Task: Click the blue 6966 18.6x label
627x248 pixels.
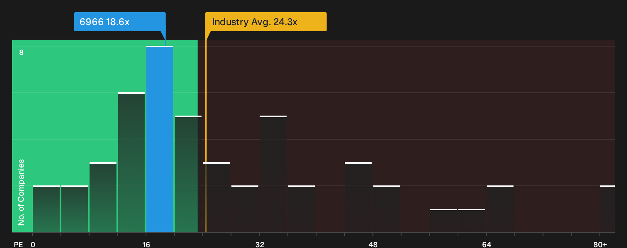Action: [120, 22]
